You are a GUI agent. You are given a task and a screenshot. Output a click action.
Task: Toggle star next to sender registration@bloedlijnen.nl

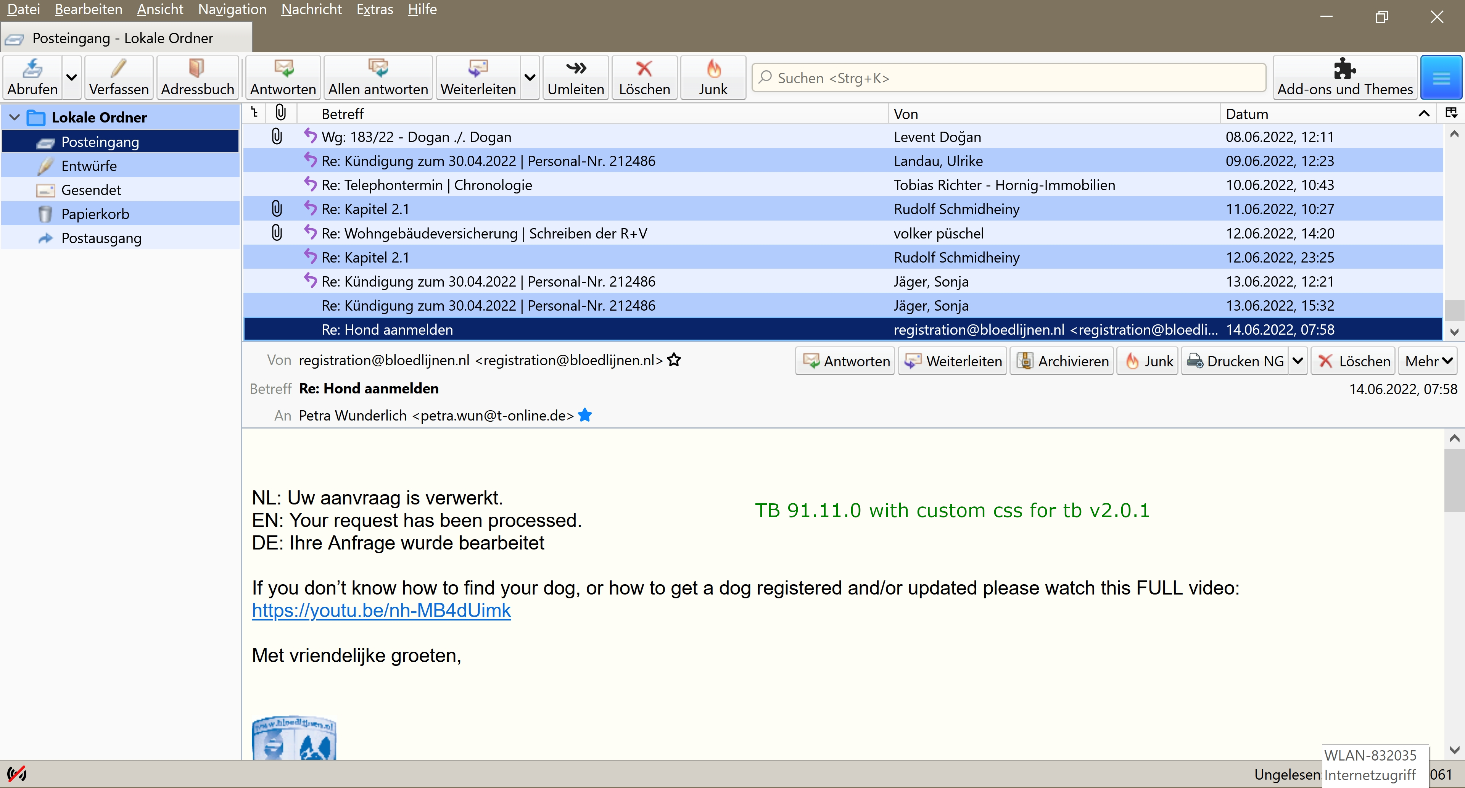pyautogui.click(x=674, y=360)
